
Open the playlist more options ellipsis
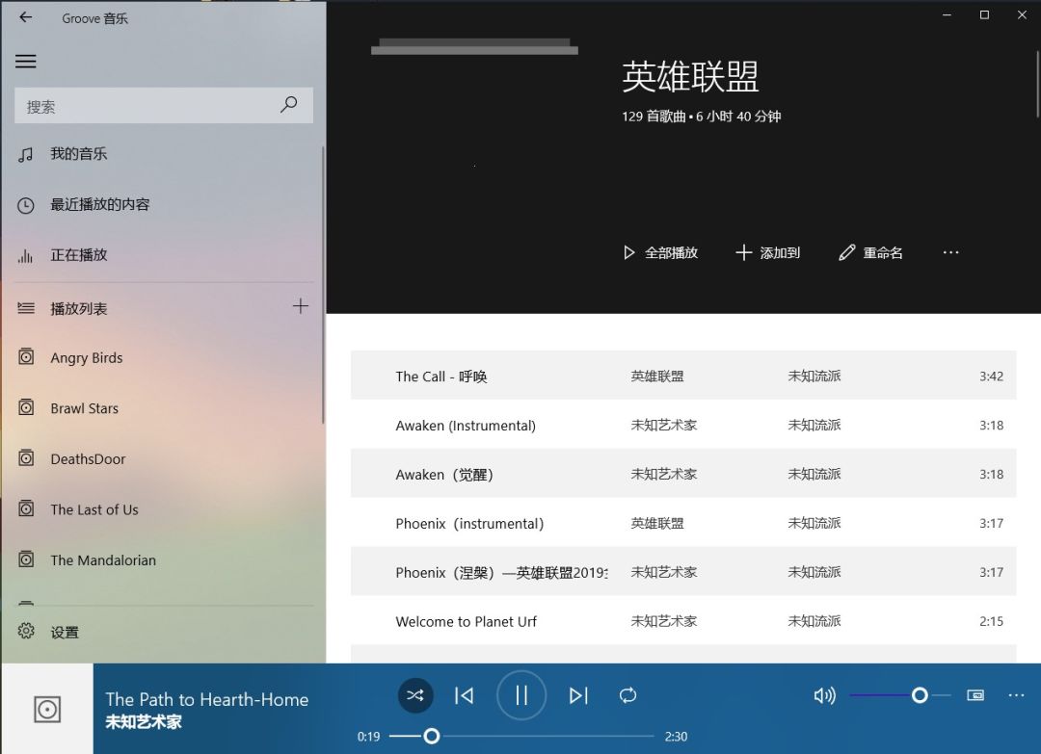(950, 252)
